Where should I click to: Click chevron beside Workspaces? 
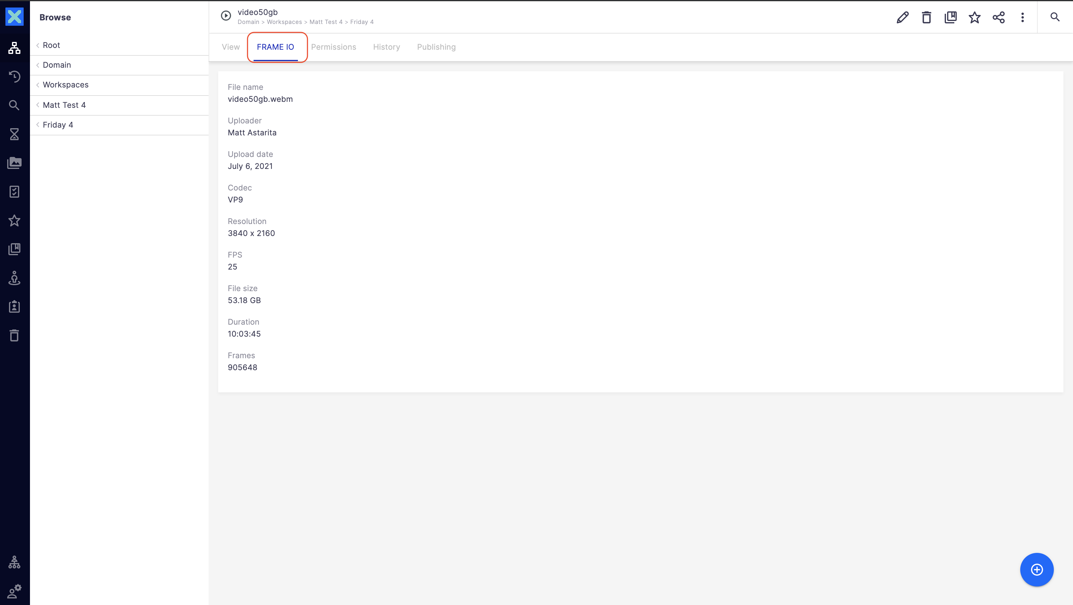coord(38,85)
